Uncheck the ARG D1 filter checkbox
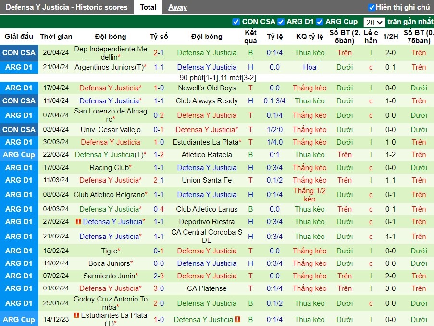The image size is (434, 326). (x=281, y=22)
